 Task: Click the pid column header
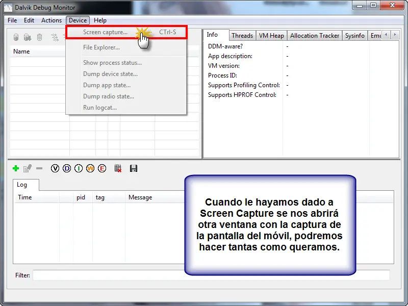[x=83, y=197]
